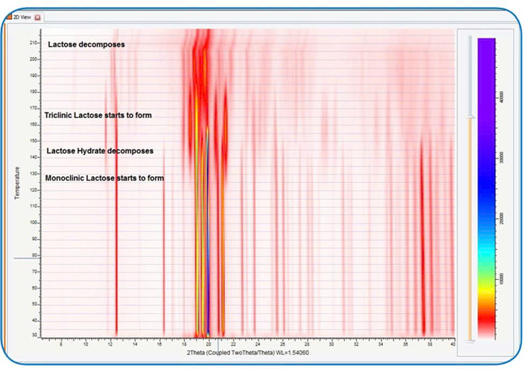Pick the blue band on color scale

coord(486,183)
